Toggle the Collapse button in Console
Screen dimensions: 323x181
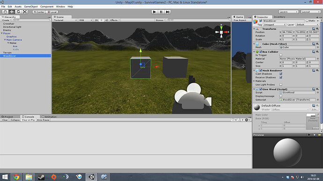15,120
